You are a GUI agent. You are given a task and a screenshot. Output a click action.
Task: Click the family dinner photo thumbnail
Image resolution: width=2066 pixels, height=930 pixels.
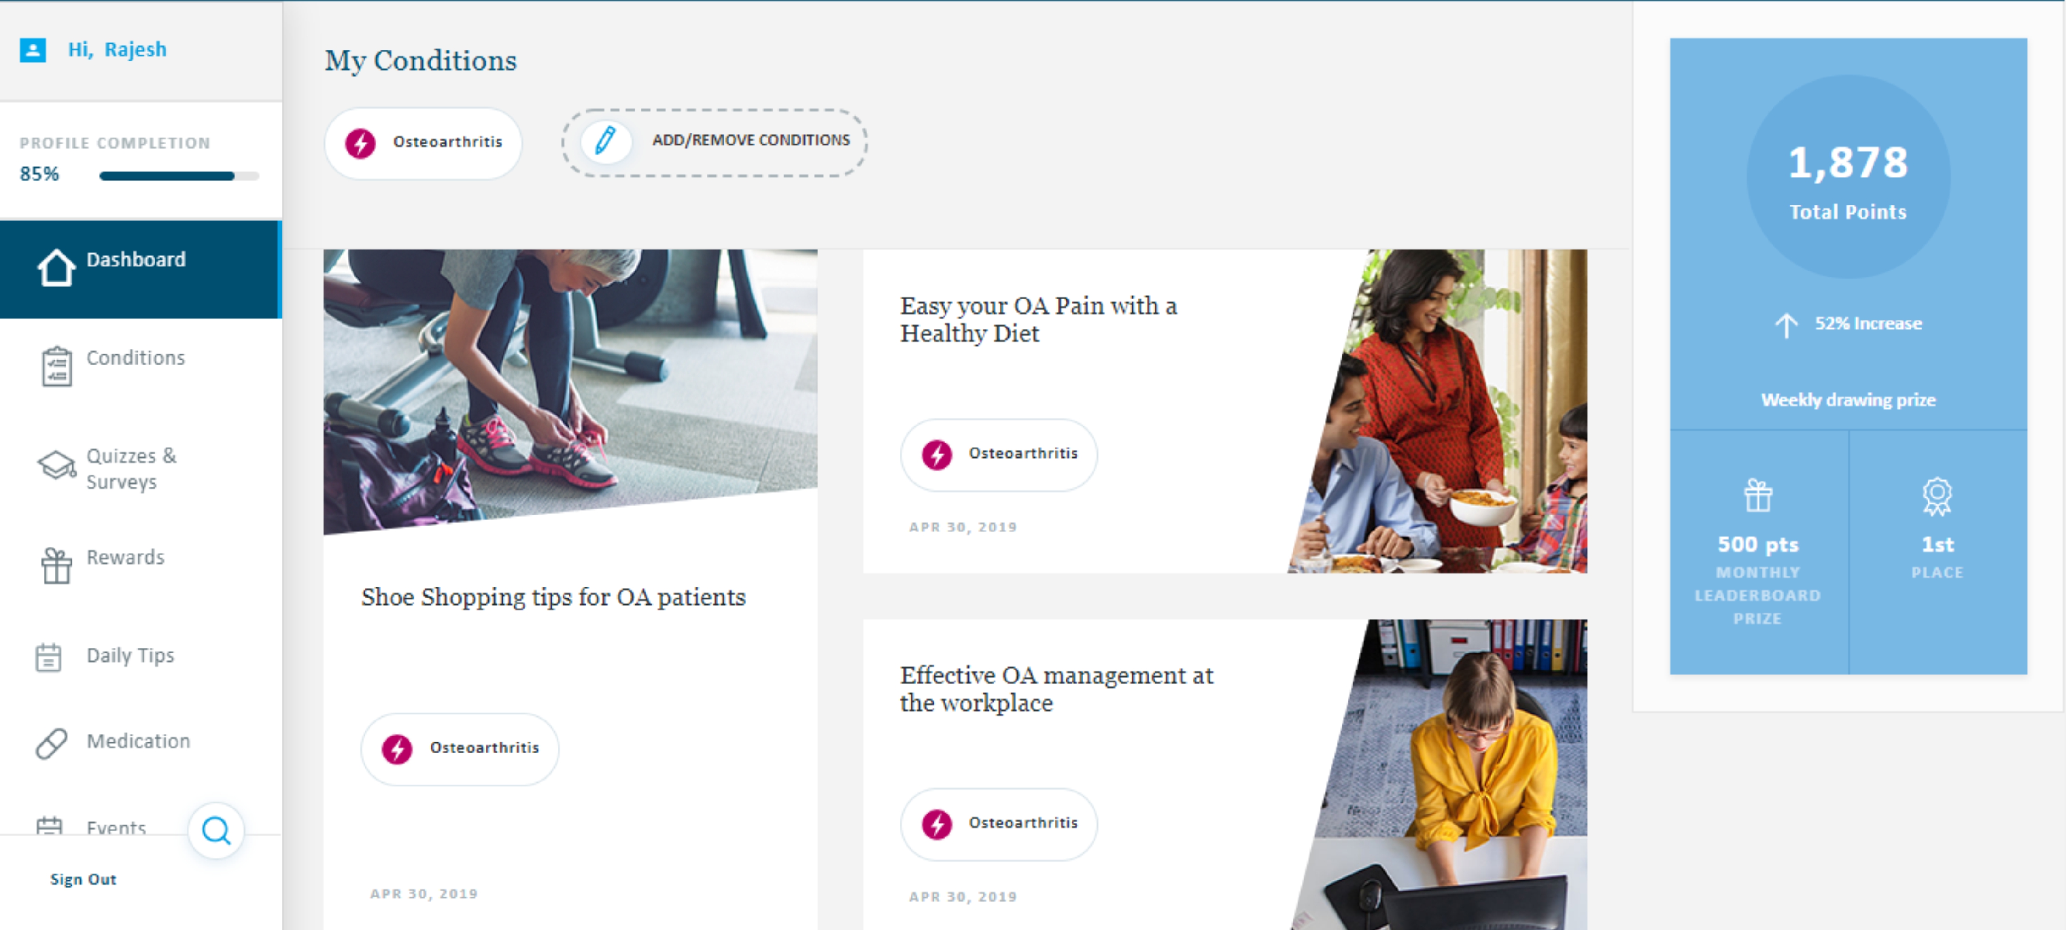click(1437, 411)
